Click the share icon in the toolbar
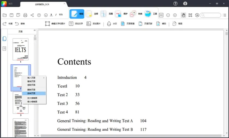229x138 pixels. pos(32,15)
